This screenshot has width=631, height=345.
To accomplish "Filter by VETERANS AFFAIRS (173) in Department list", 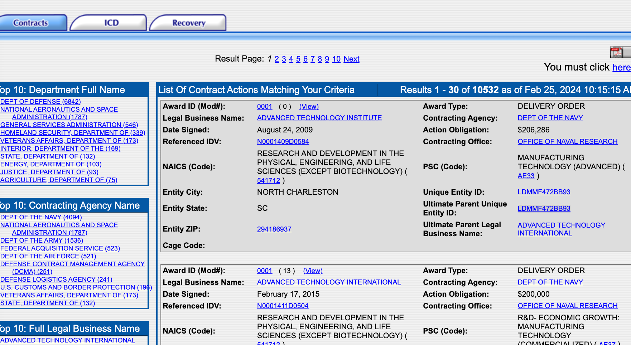I will [69, 141].
